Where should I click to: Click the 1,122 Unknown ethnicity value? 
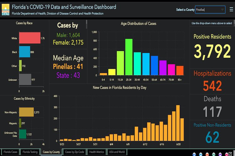(29, 134)
